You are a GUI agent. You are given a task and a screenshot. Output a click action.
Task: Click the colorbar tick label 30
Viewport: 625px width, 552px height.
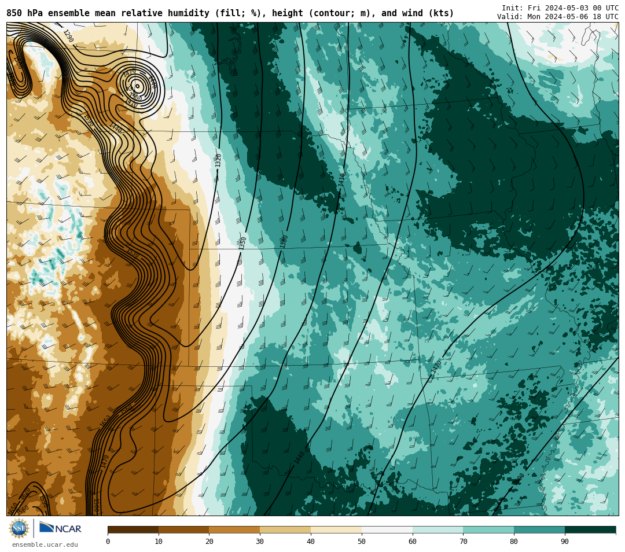[260, 542]
